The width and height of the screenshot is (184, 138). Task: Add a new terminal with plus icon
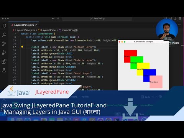click(x=153, y=97)
